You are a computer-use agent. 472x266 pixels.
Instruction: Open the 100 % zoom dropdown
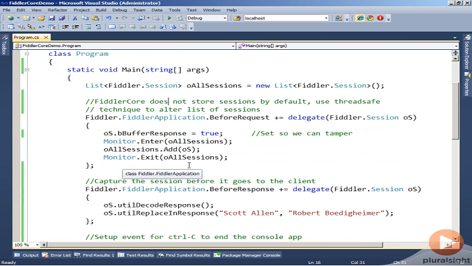coord(37,245)
